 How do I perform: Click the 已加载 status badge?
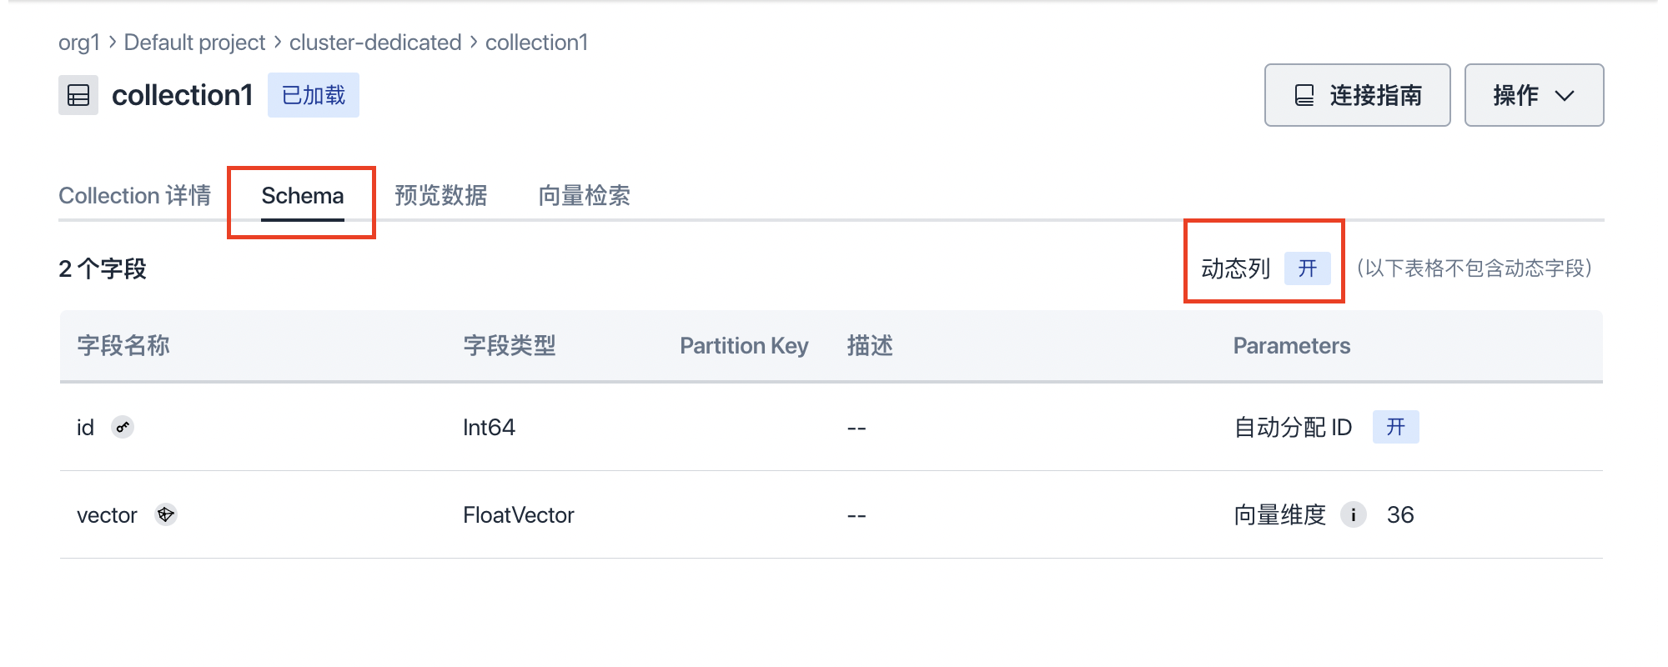point(314,95)
